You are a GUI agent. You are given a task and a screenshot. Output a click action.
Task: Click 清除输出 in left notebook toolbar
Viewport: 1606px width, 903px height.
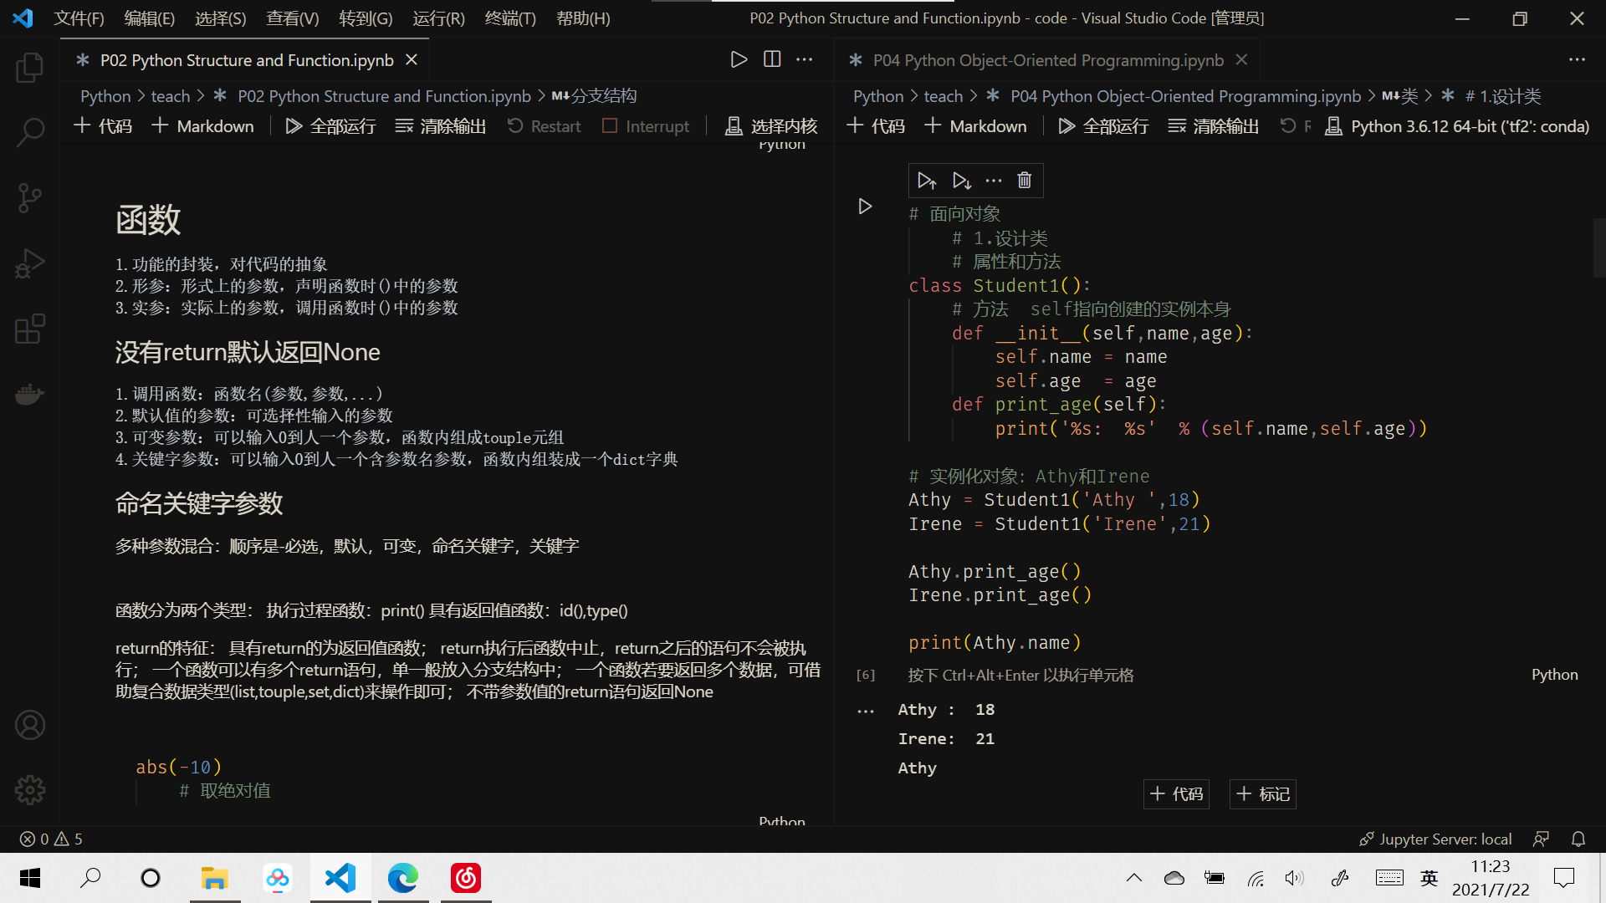tap(441, 126)
